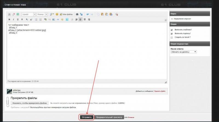Enable the Следить за темой checkbox
Viewport: 219px width, 122px height.
pyautogui.click(x=172, y=37)
